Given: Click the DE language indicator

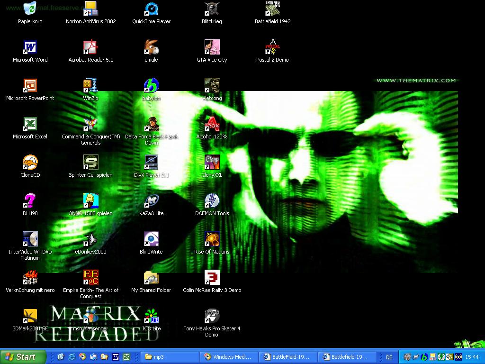Looking at the screenshot, I should click(389, 357).
